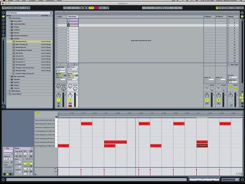Toggle the pink Back to Arrangement button
The width and height of the screenshot is (245, 184).
click(97, 8)
